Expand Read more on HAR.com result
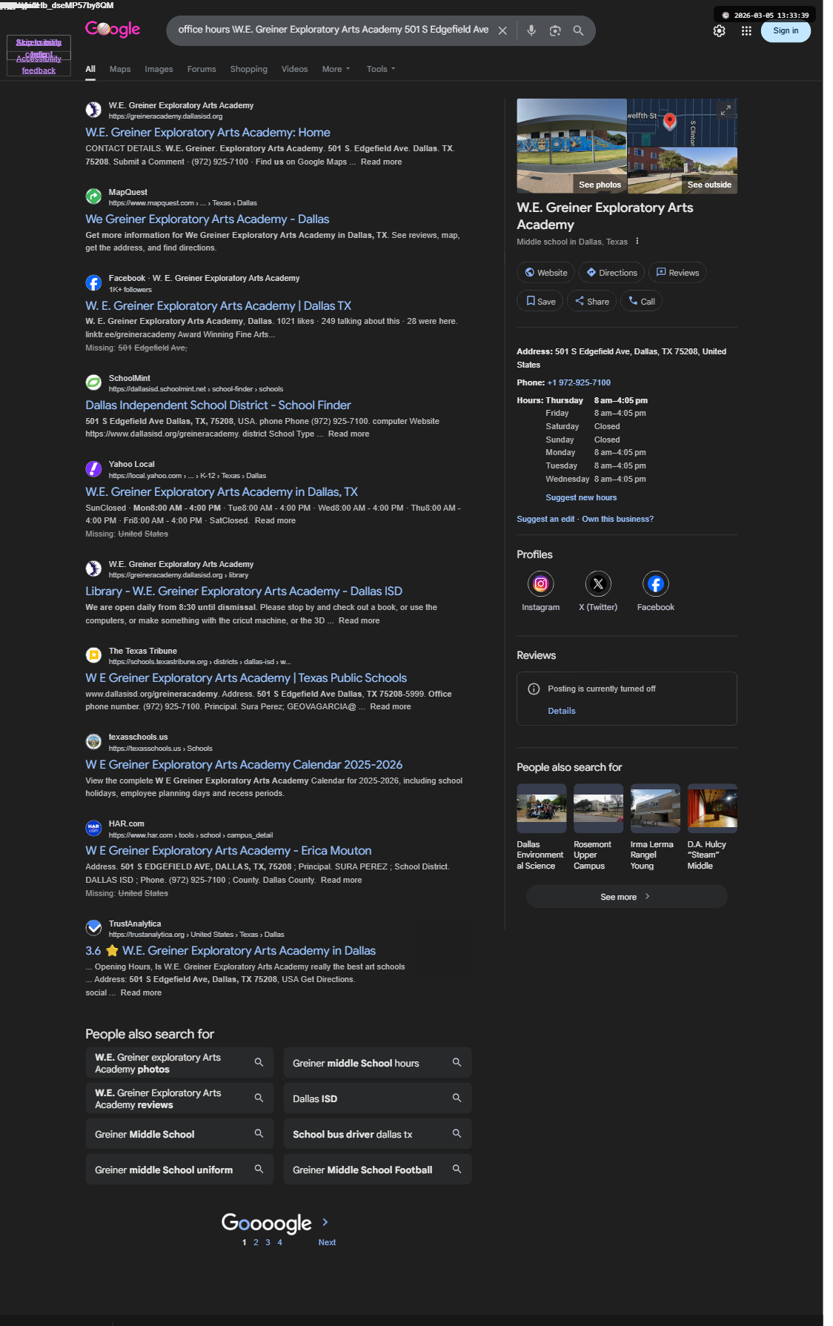This screenshot has height=1326, width=833. [x=341, y=881]
